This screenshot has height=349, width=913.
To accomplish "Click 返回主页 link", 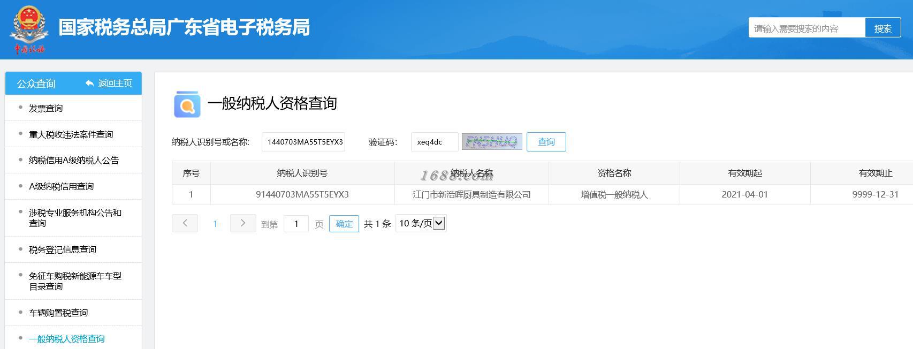I will point(115,84).
